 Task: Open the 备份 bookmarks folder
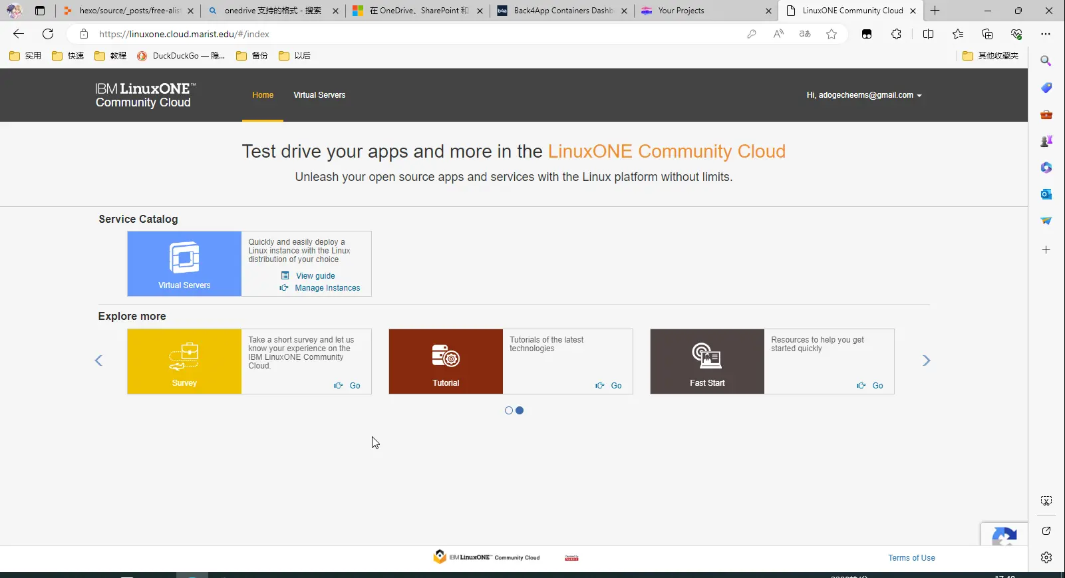pyautogui.click(x=252, y=56)
